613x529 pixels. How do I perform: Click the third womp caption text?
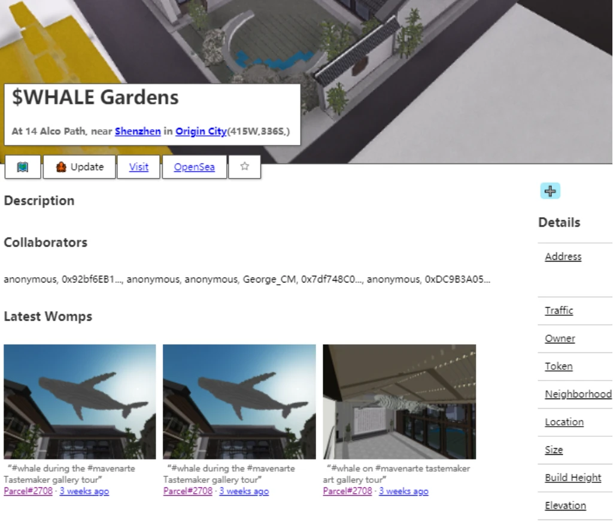396,474
